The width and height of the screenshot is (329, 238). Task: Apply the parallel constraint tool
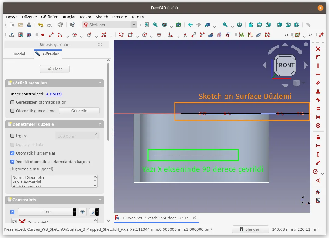coord(318,83)
